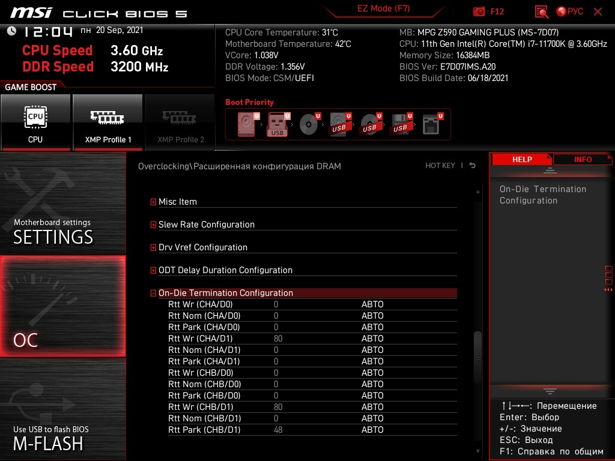Image resolution: width=615 pixels, height=461 pixels.
Task: Open the OC overclocking section
Action: tap(62, 306)
